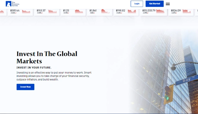The width and height of the screenshot is (198, 114).
Task: Open the $381.44 ticker card
Action: (20, 12)
